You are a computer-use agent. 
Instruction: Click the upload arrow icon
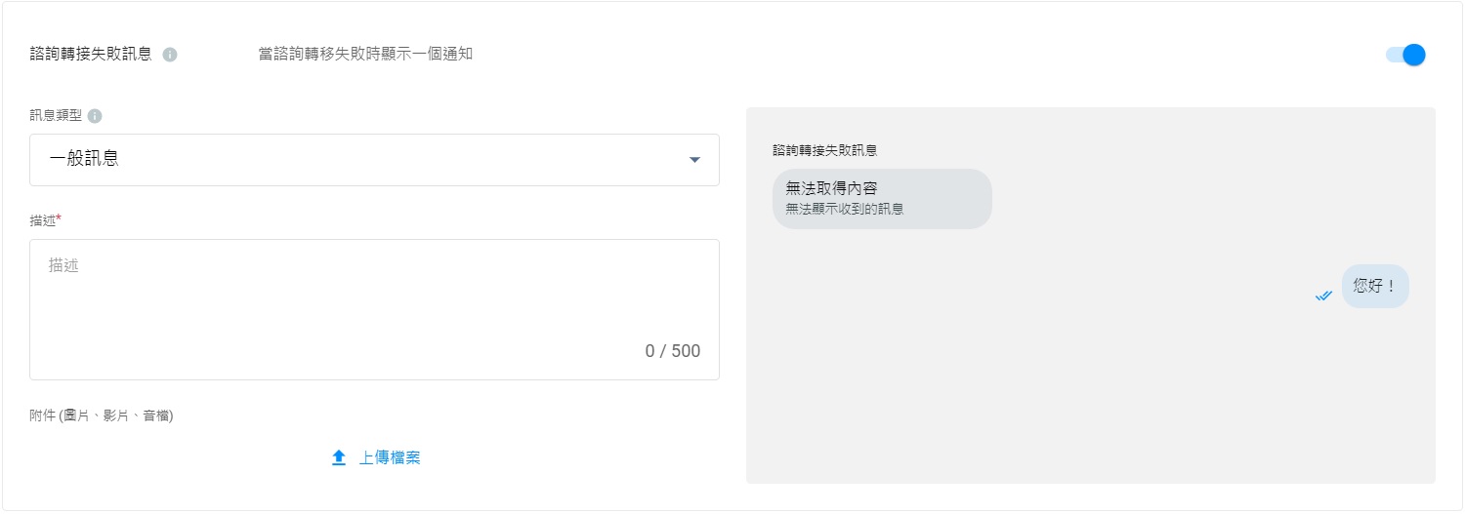coord(339,457)
